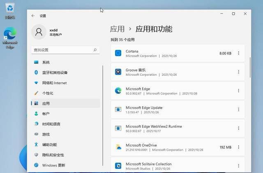Click the Microsoft Edge Update app icon
This screenshot has width=263, height=173.
tap(118, 110)
